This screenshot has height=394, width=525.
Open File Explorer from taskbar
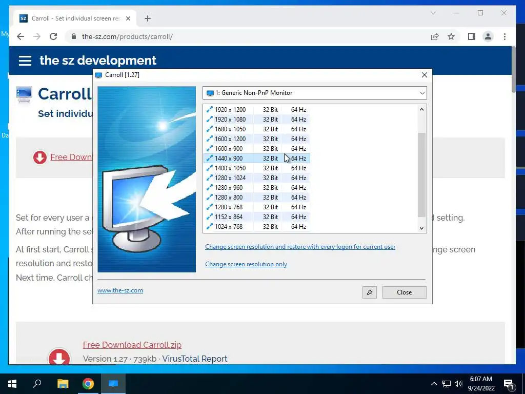point(63,384)
